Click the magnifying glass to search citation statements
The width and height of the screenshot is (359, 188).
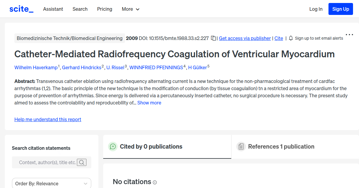(x=82, y=162)
